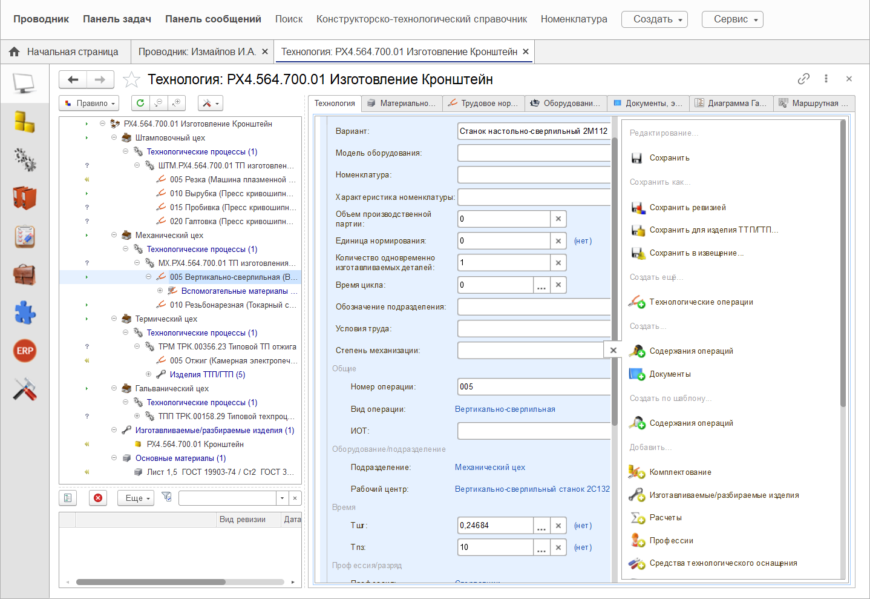This screenshot has height=599, width=870.
Task: Click the form area vertical scrollbar
Action: [614, 281]
